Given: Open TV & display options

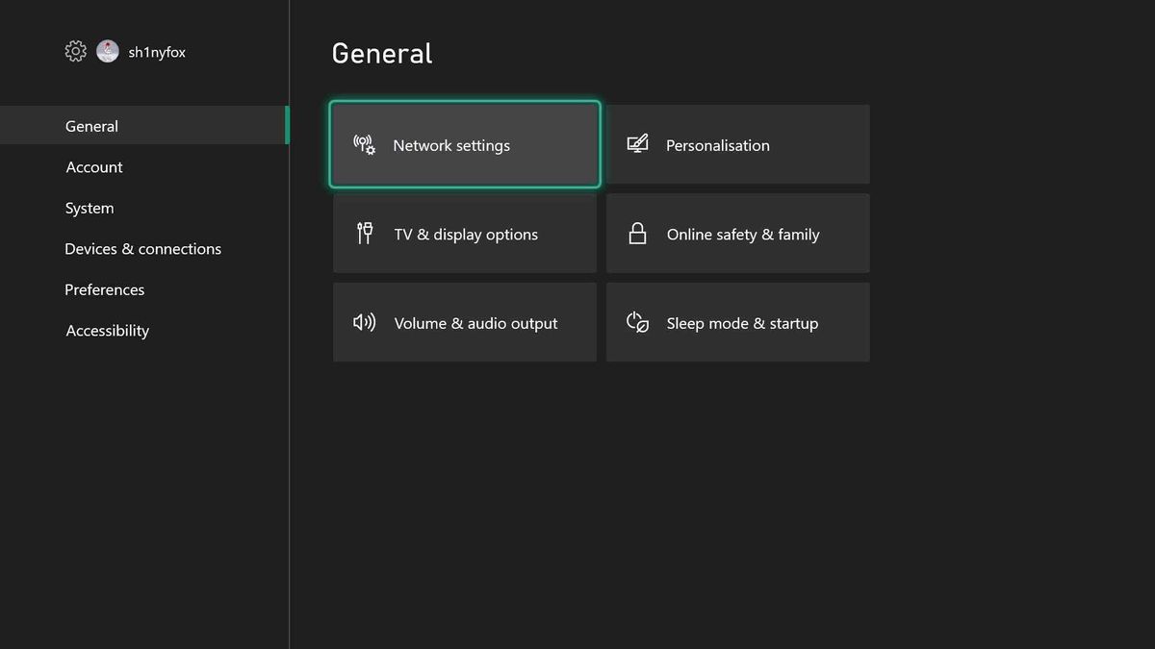Looking at the screenshot, I should 465,233.
